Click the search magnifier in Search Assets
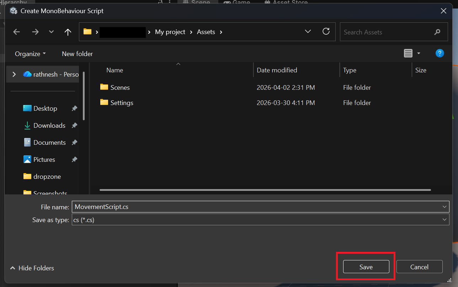 coord(437,32)
